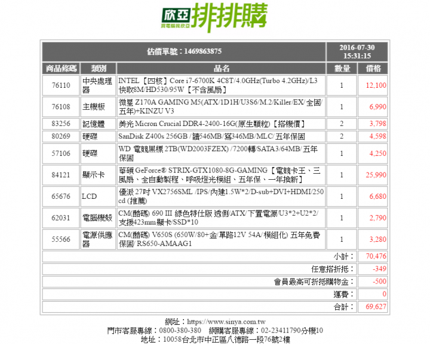Click the price 2,790
Image resolution: width=430 pixels, height=344 pixels.
point(377,217)
